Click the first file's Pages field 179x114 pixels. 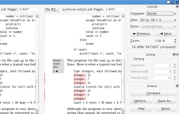(x=29, y=9)
